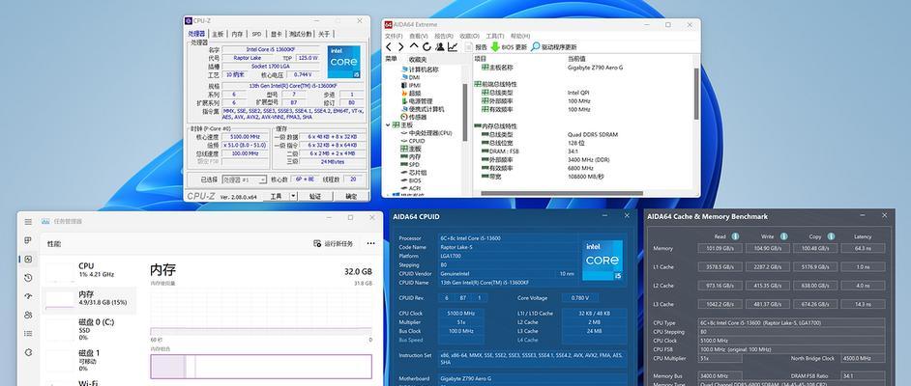Image resolution: width=911 pixels, height=386 pixels.
Task: Select 磁盘 0 (C:) in Task Manager list
Action: pyautogui.click(x=88, y=329)
